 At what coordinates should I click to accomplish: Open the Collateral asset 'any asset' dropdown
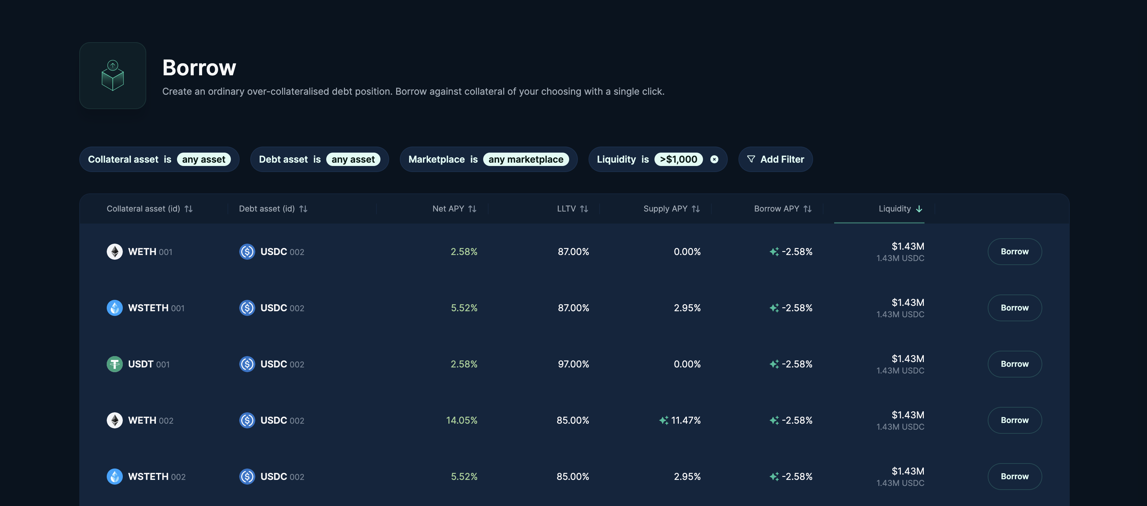[203, 159]
